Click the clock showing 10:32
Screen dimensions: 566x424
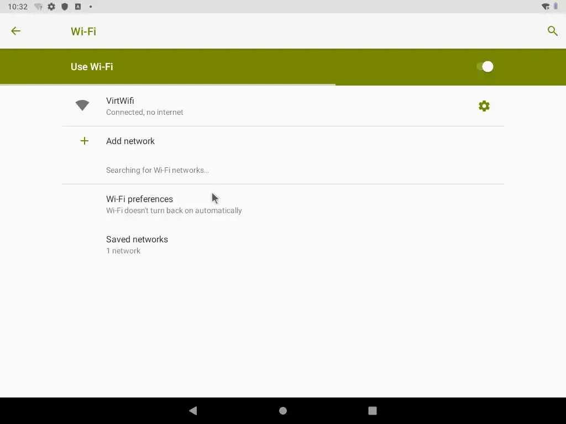[x=18, y=7]
